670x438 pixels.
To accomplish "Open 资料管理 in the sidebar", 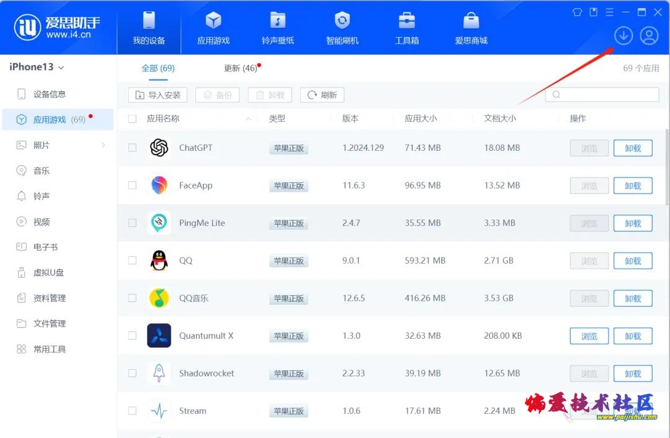I will click(x=58, y=298).
